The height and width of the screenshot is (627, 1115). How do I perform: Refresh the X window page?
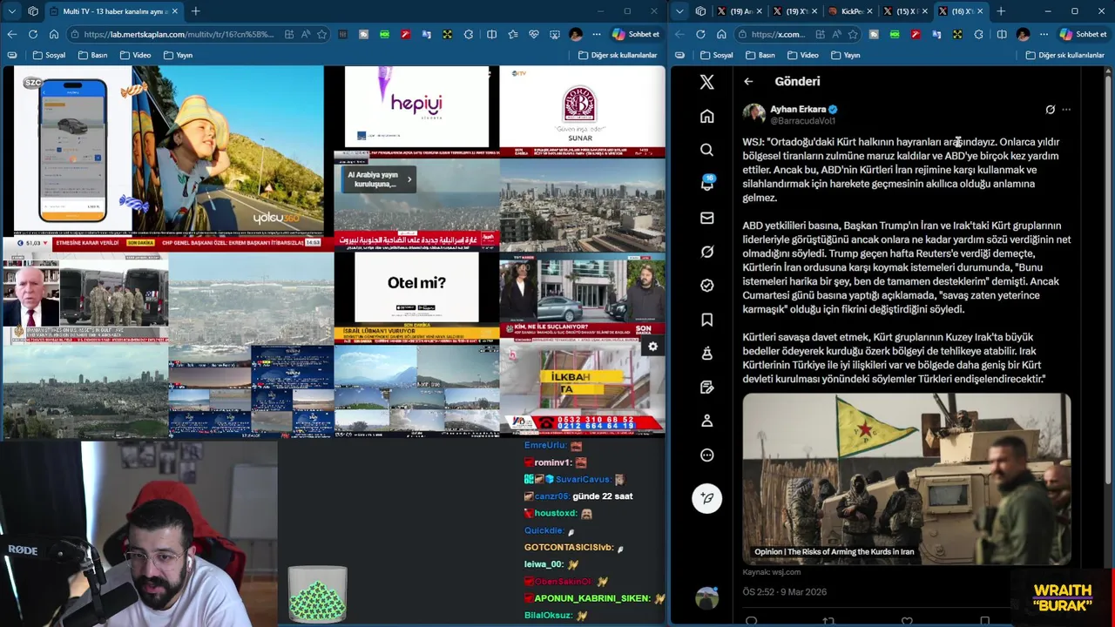click(x=700, y=35)
